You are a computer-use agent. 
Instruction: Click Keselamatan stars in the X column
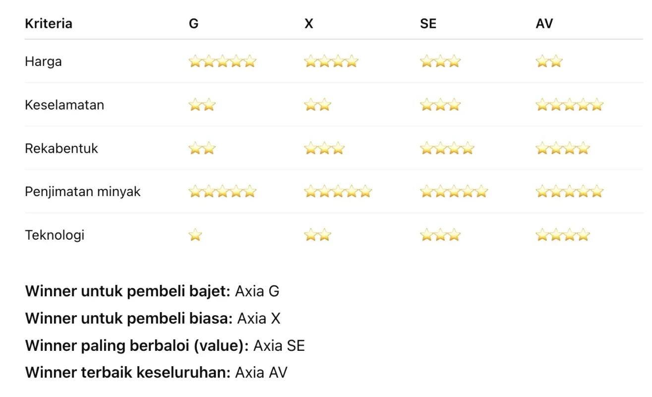point(317,105)
